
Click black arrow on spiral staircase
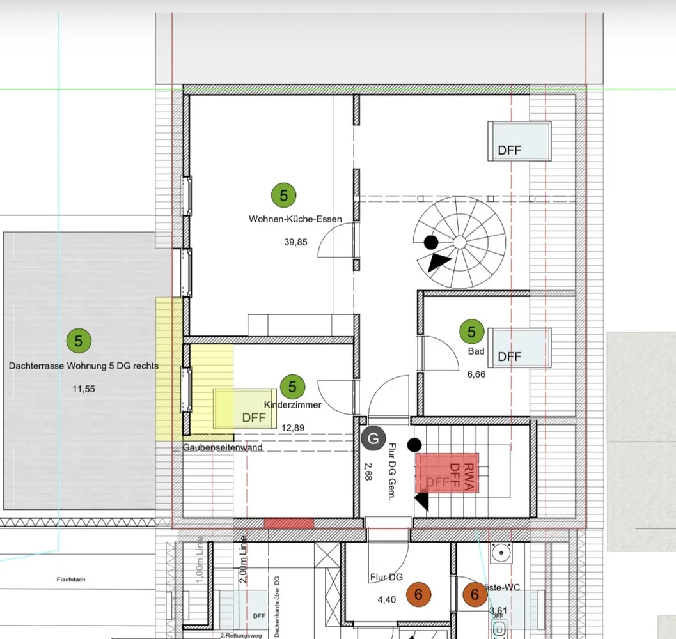[x=438, y=262]
